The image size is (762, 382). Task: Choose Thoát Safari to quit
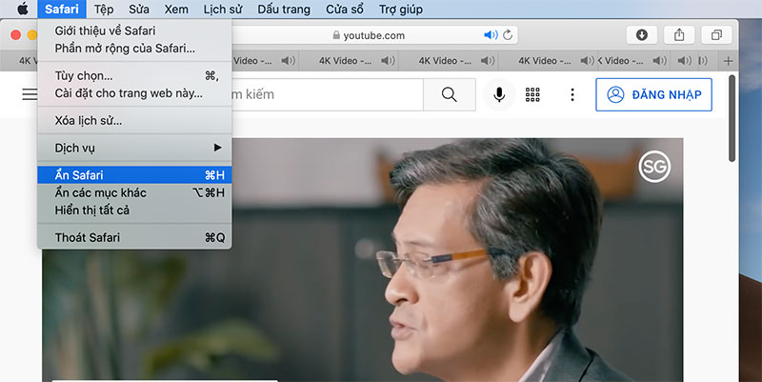click(134, 237)
